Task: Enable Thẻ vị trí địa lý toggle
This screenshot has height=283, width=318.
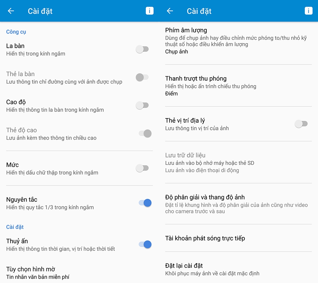Action: coord(301,124)
